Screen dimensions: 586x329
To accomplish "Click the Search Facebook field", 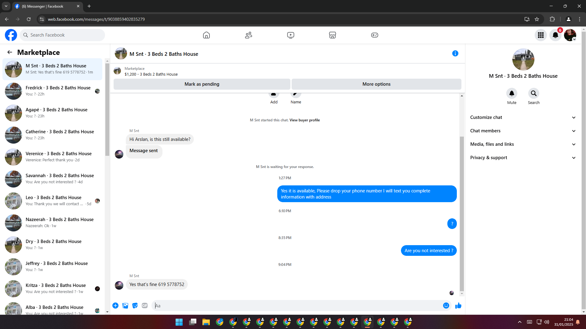I will pos(62,35).
